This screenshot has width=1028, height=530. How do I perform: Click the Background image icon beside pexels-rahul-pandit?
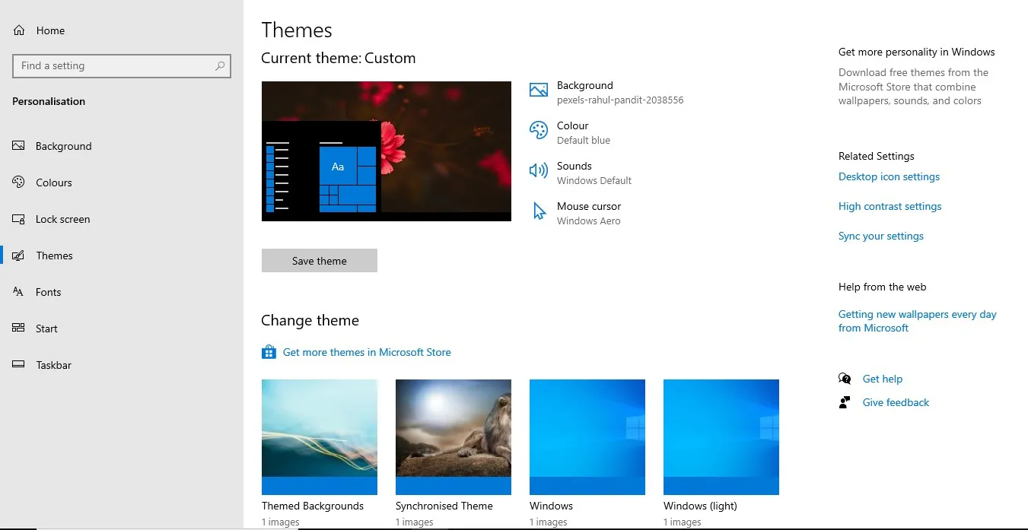[539, 90]
